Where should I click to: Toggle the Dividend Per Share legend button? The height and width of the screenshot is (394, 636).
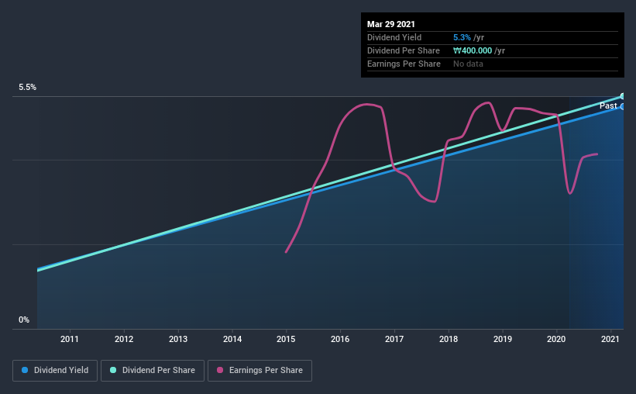tap(153, 371)
